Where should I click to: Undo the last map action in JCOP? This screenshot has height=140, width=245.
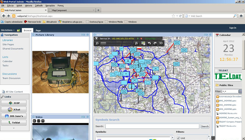(149, 43)
